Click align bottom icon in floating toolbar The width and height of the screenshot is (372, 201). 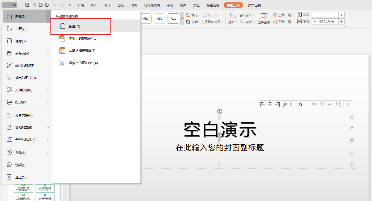300,104
